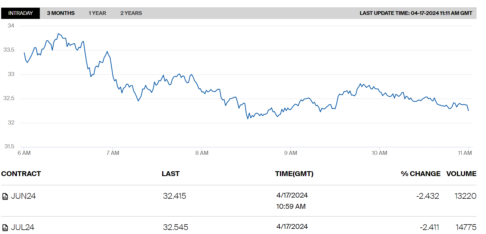The image size is (486, 234).
Task: Click JUL24 percent change -2.411
Action: point(429,227)
